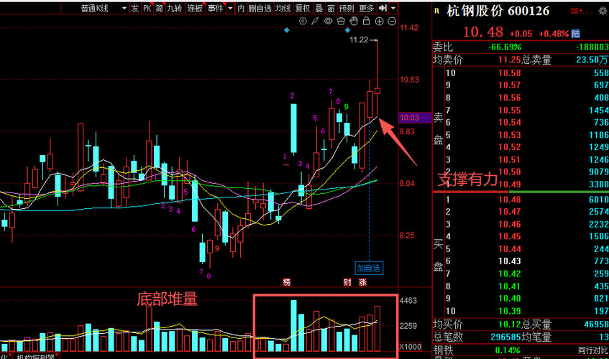Toggle the 均线 moving average button

click(283, 8)
